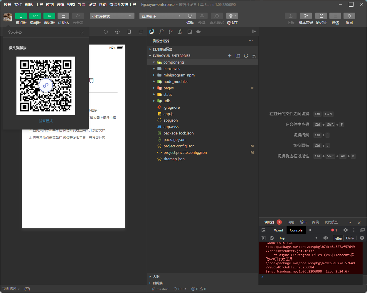
Task: Expand the 大纲 outline section
Action: pyautogui.click(x=203, y=277)
